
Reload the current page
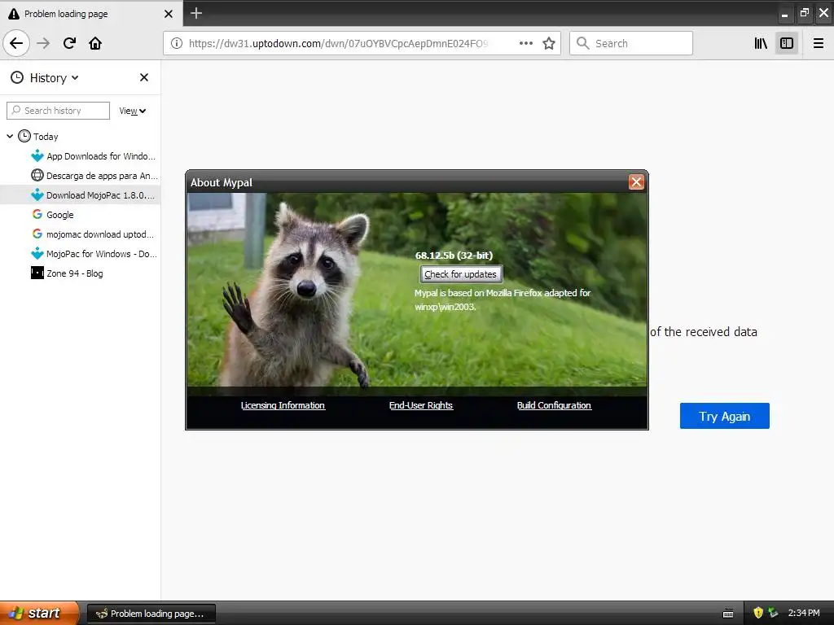tap(70, 43)
